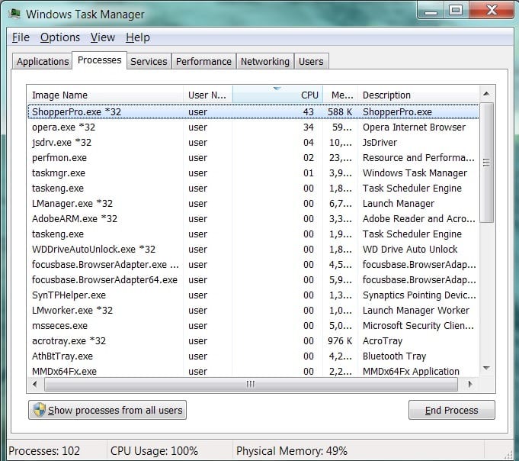Maximize the Task Manager window
The image size is (519, 461).
pos(456,10)
